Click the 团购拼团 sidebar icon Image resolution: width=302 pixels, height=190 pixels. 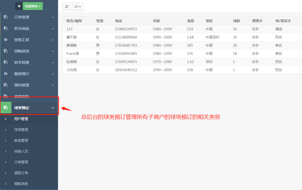tap(6, 51)
